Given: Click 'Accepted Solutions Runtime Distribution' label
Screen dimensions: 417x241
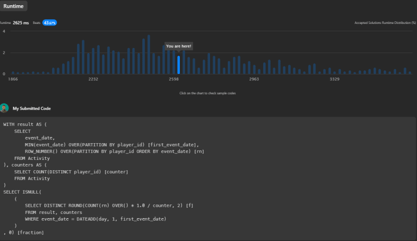Looking at the screenshot, I should pyautogui.click(x=385, y=23).
